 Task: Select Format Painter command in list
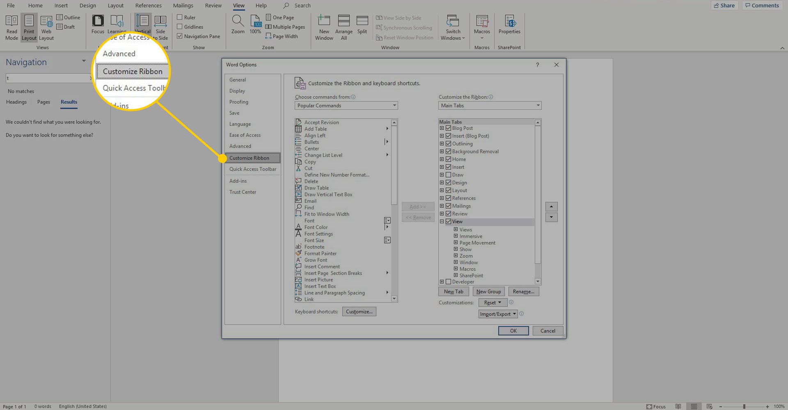[x=320, y=254]
